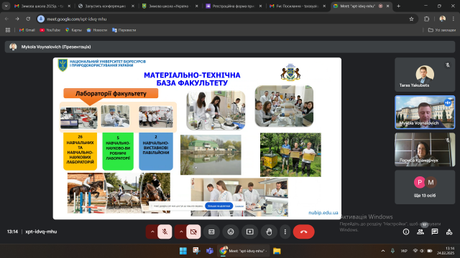Open the Карты bookmark
This screenshot has height=258, width=460.
click(x=73, y=30)
